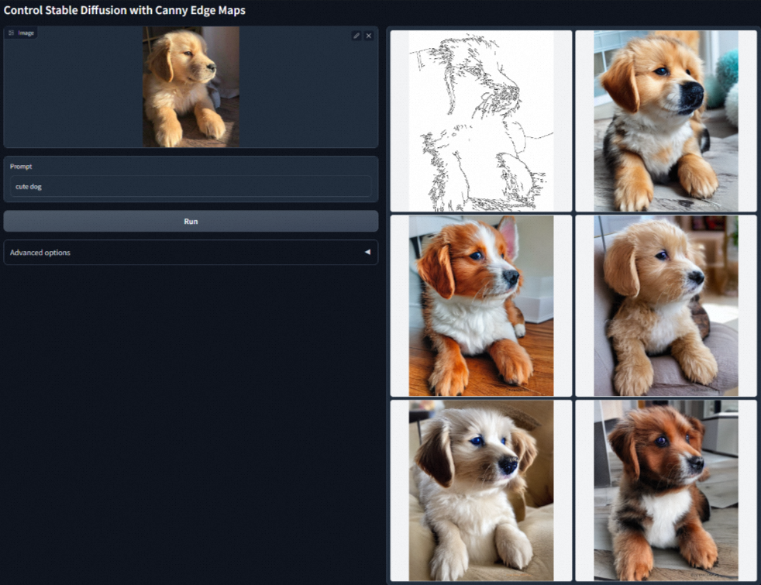Expand the Advanced options section
The height and width of the screenshot is (585, 761).
pyautogui.click(x=191, y=252)
